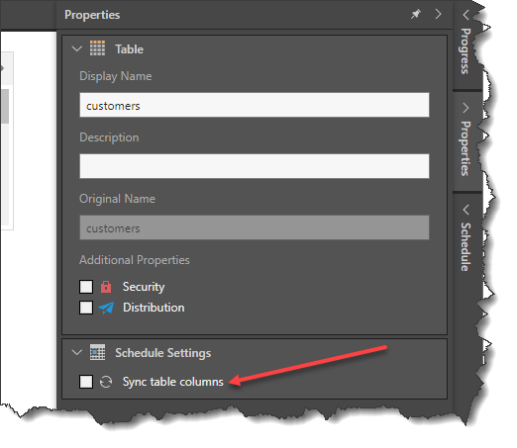Click the empty Description field
517x448 pixels.
click(255, 166)
